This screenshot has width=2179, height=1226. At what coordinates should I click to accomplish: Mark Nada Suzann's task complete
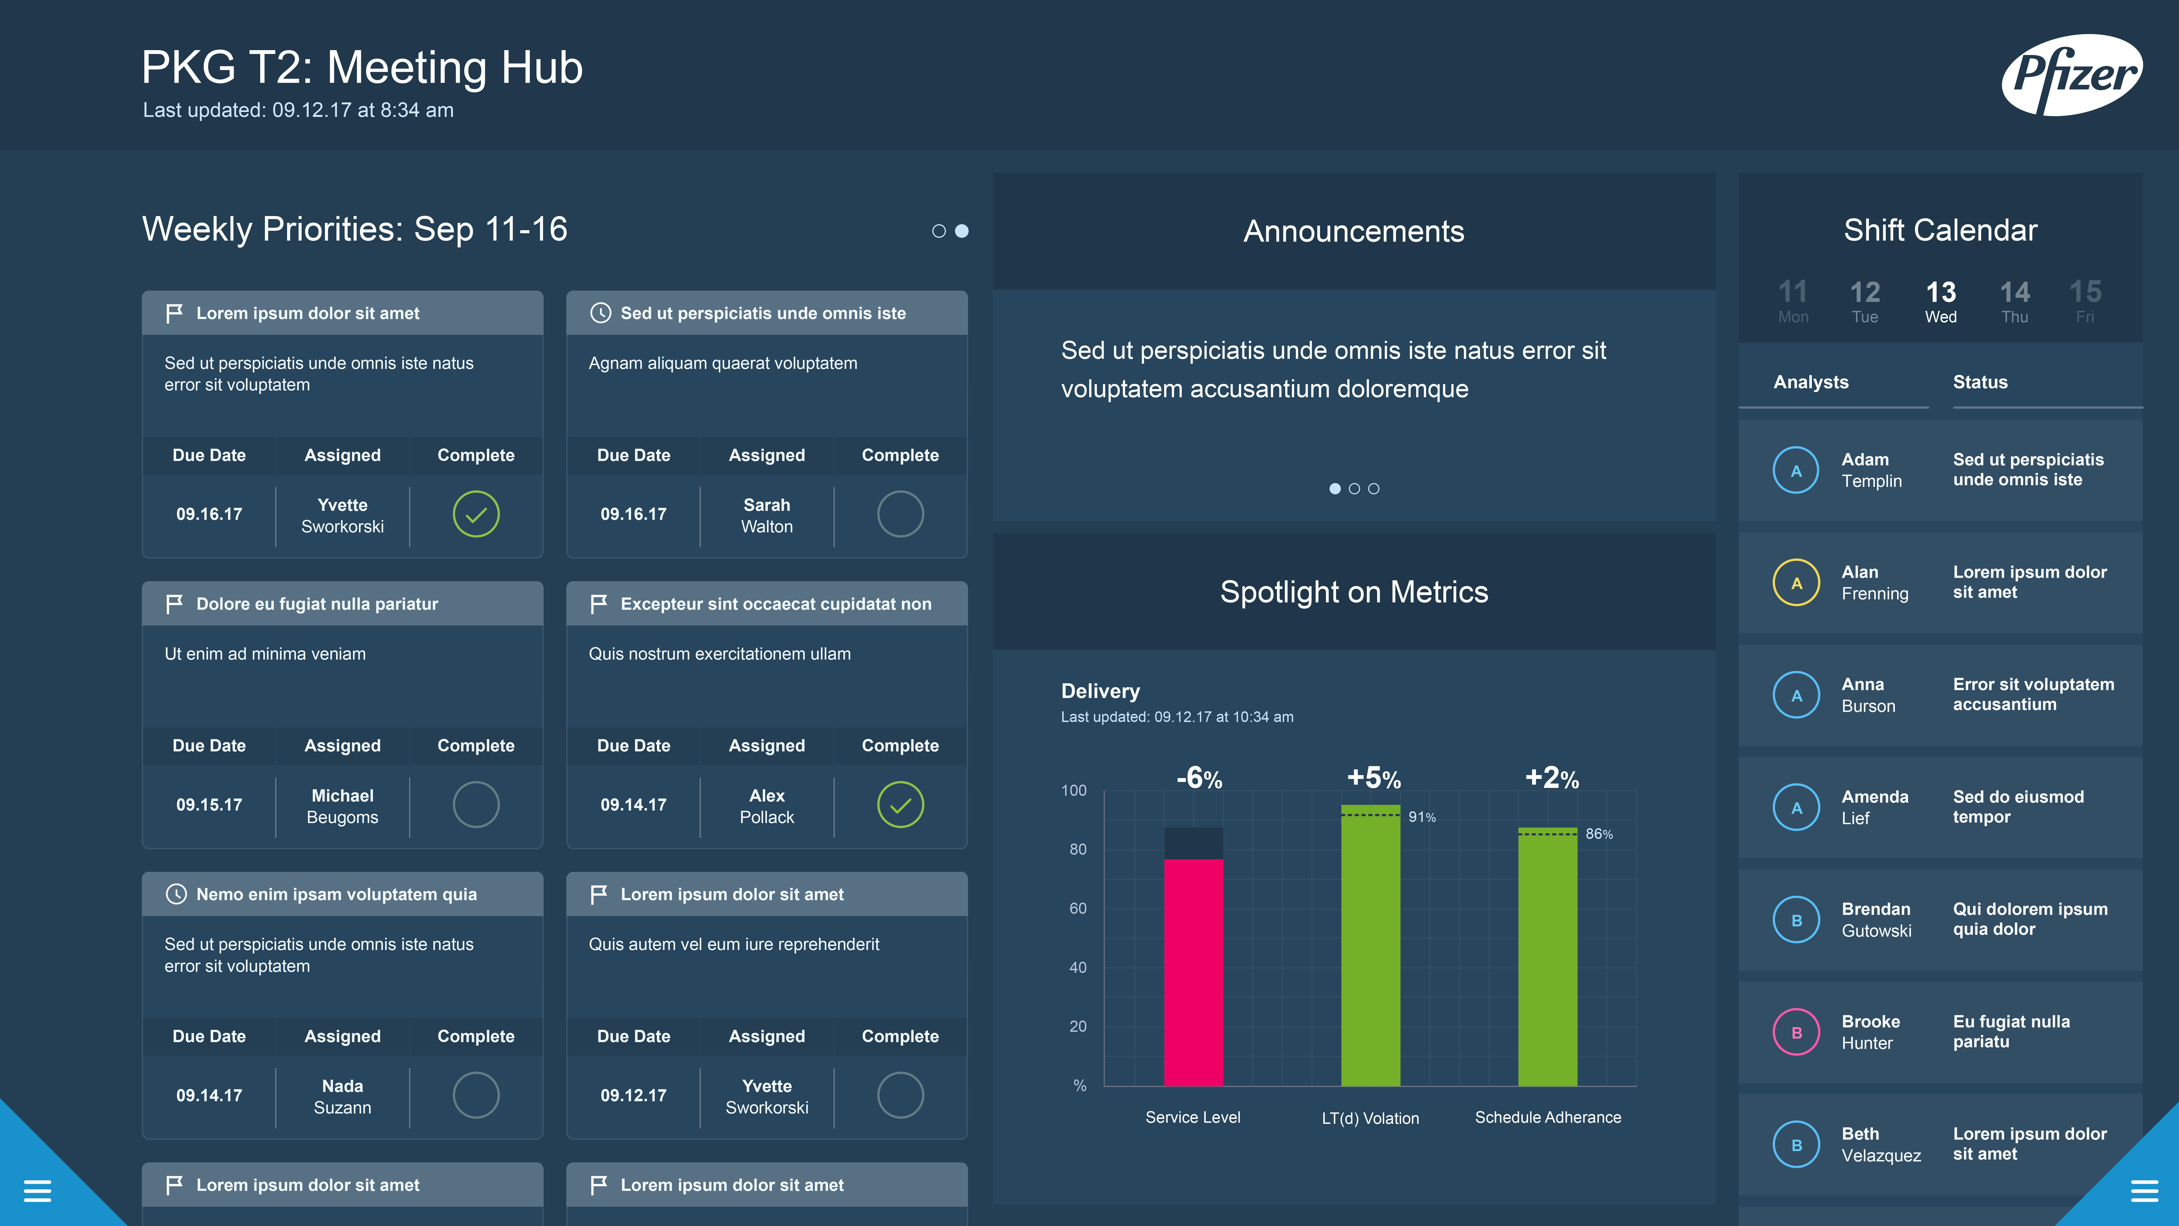[476, 1095]
